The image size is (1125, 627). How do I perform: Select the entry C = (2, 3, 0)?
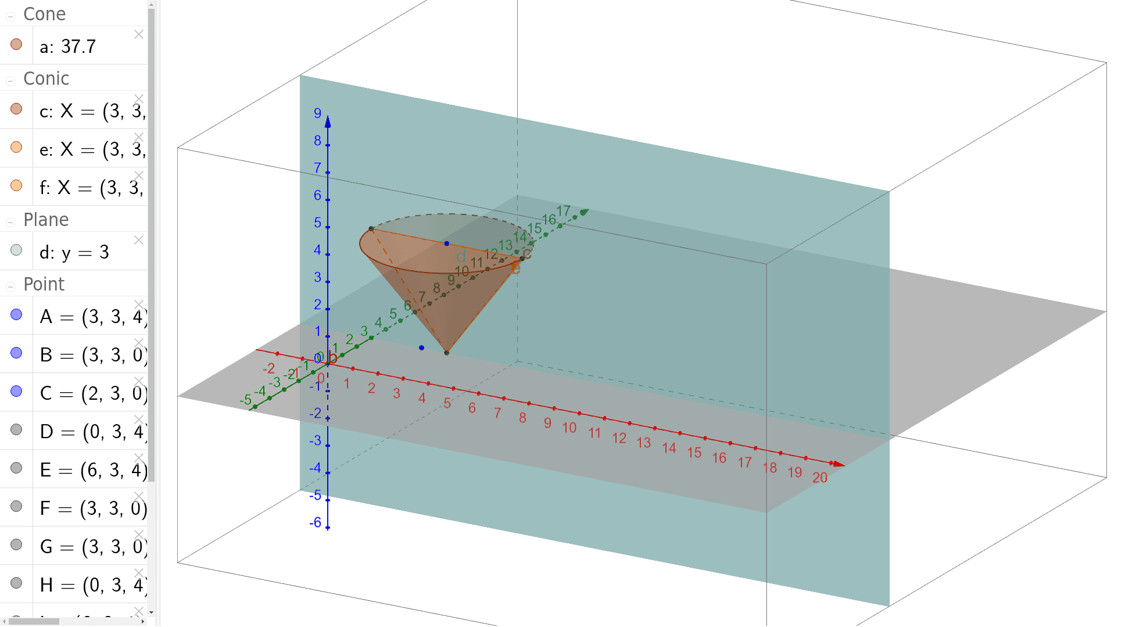[87, 392]
